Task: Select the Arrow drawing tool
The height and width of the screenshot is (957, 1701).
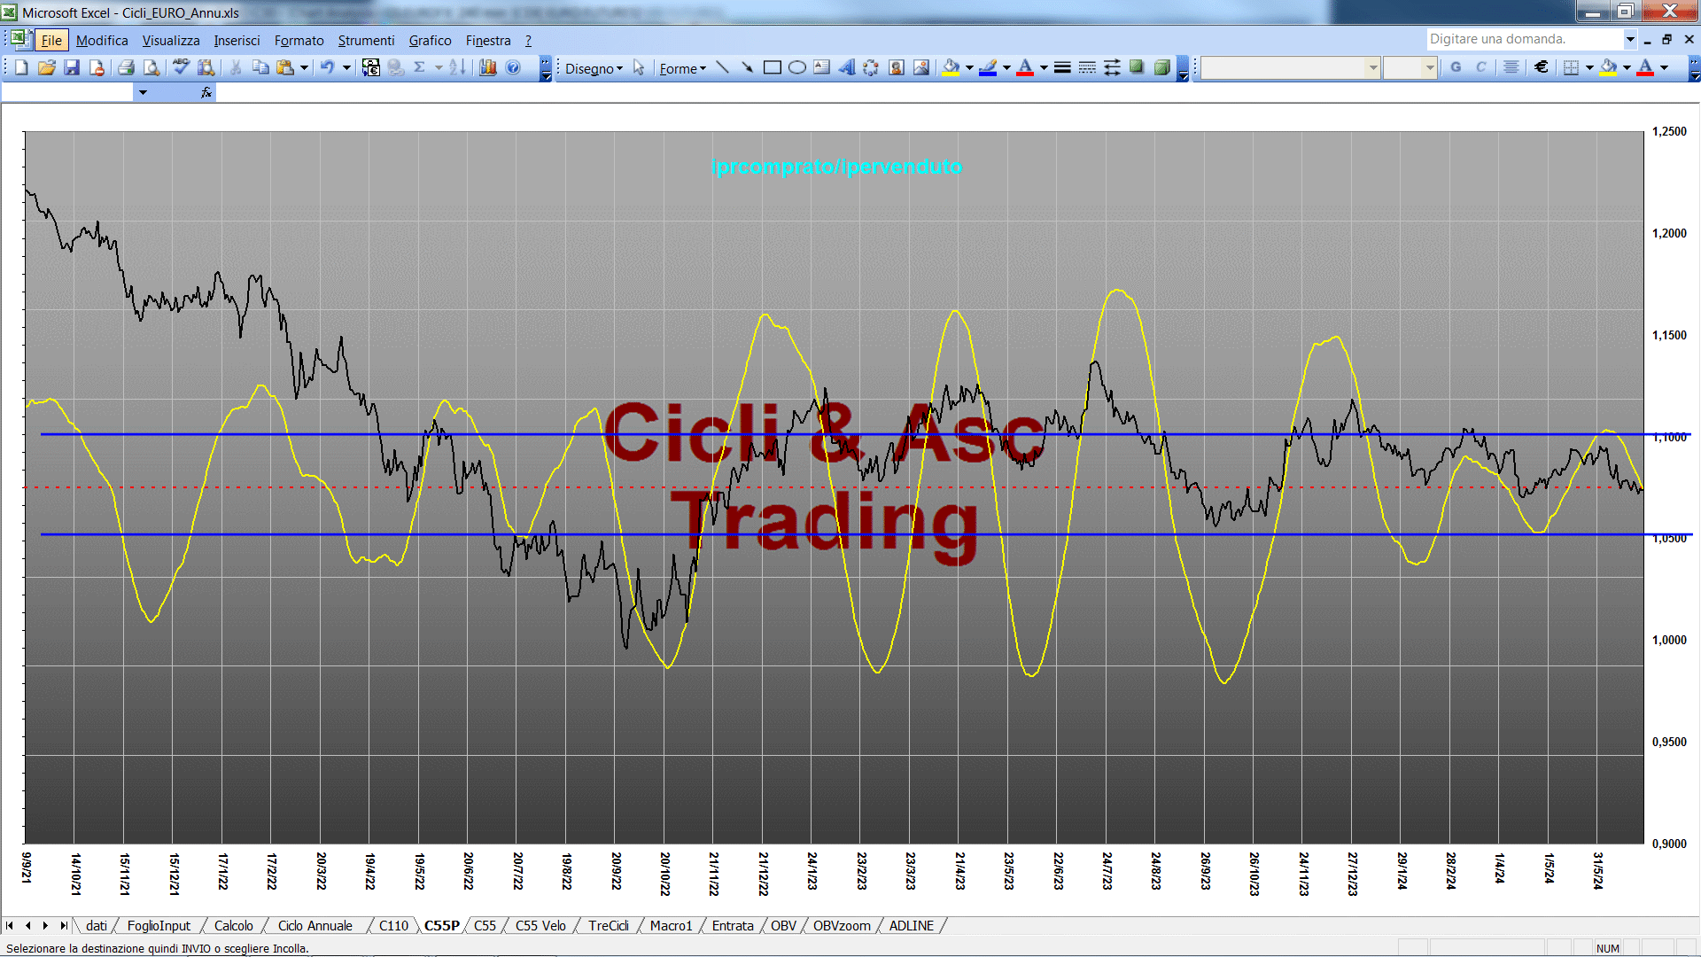Action: (747, 68)
